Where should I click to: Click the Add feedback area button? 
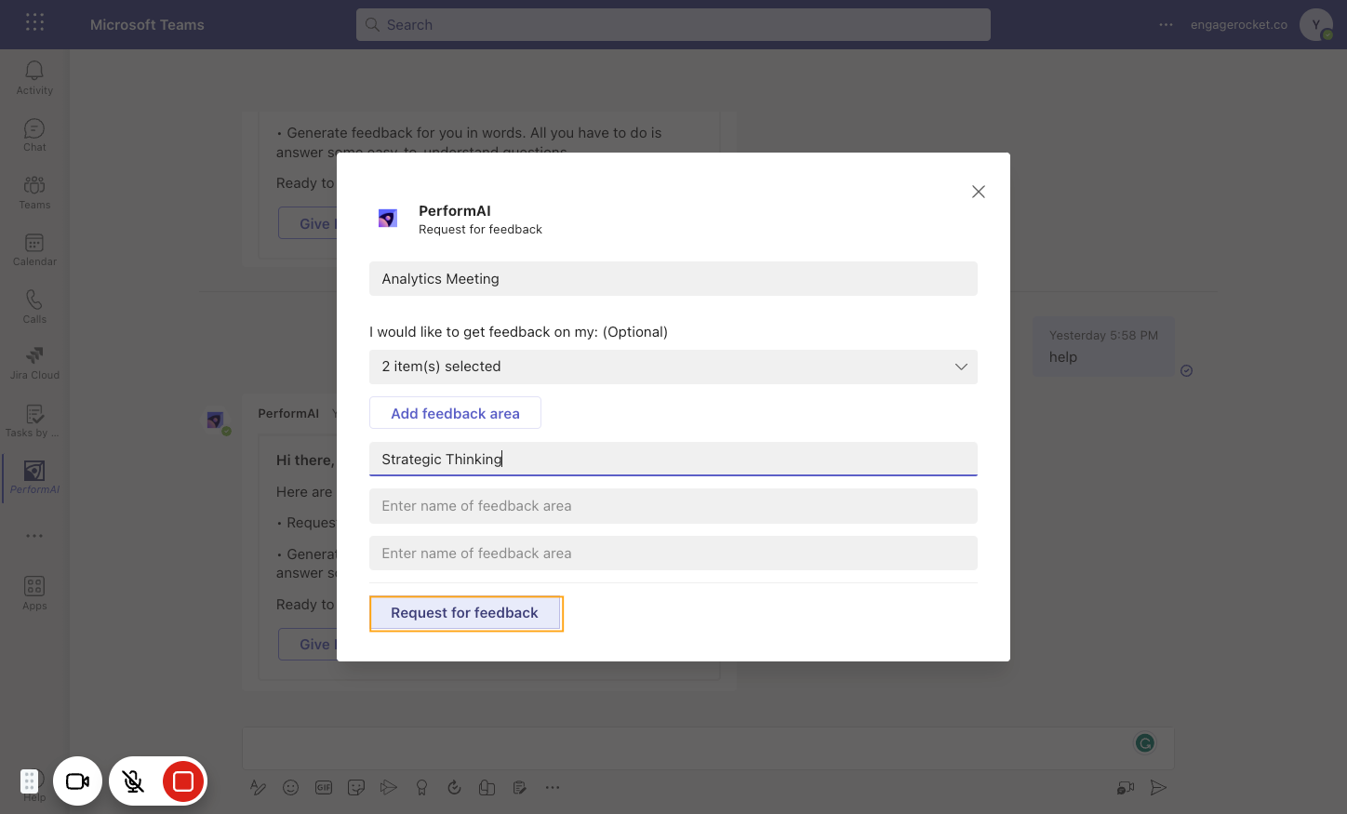[x=455, y=413]
